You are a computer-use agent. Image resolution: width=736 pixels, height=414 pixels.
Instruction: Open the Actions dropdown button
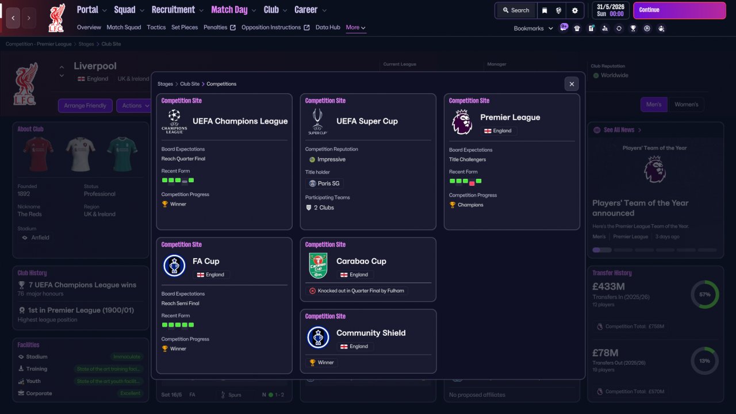[x=135, y=106]
